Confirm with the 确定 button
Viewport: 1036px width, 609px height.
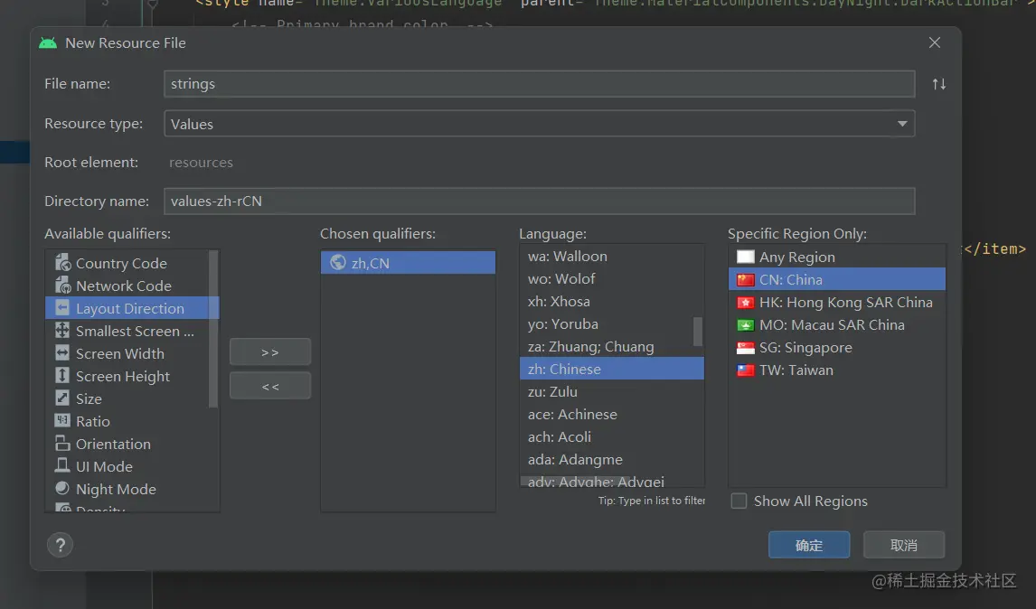pos(809,545)
